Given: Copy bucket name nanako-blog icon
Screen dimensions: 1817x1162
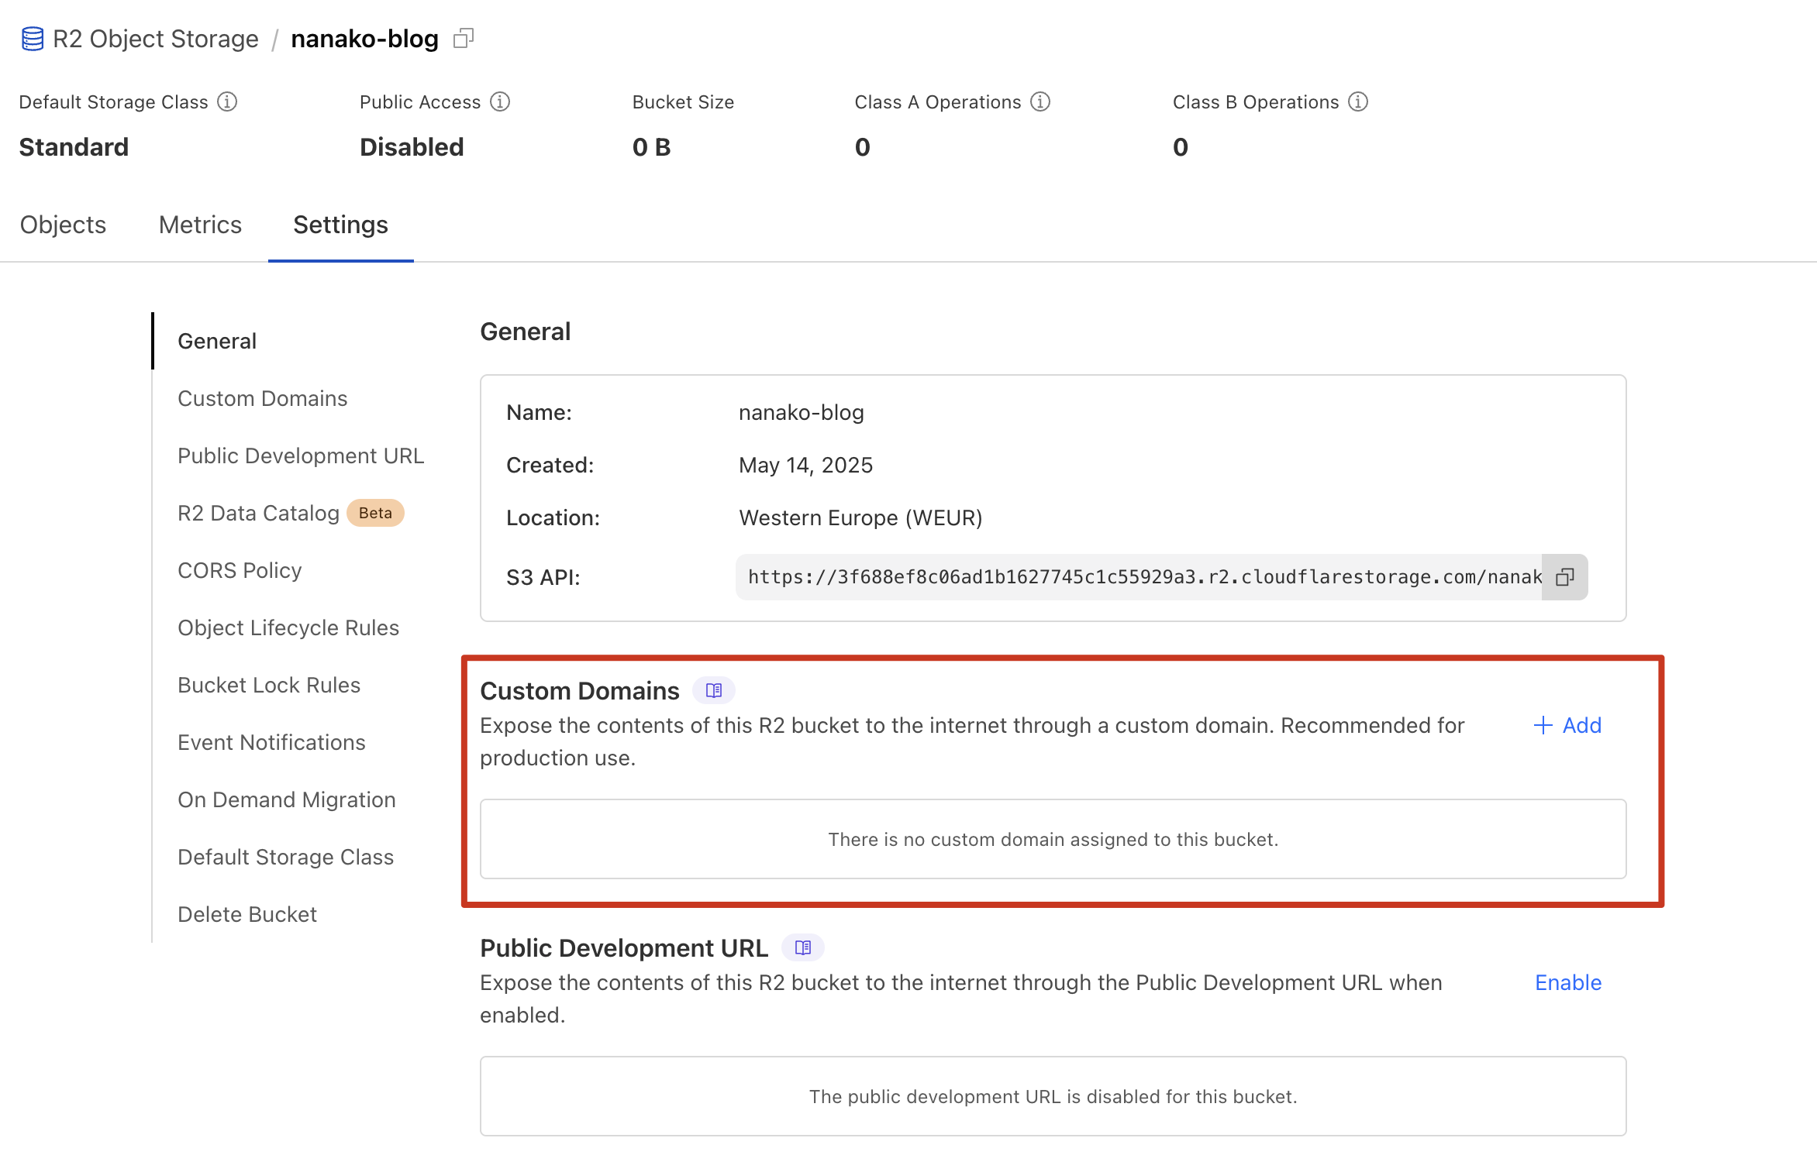Looking at the screenshot, I should pos(464,39).
